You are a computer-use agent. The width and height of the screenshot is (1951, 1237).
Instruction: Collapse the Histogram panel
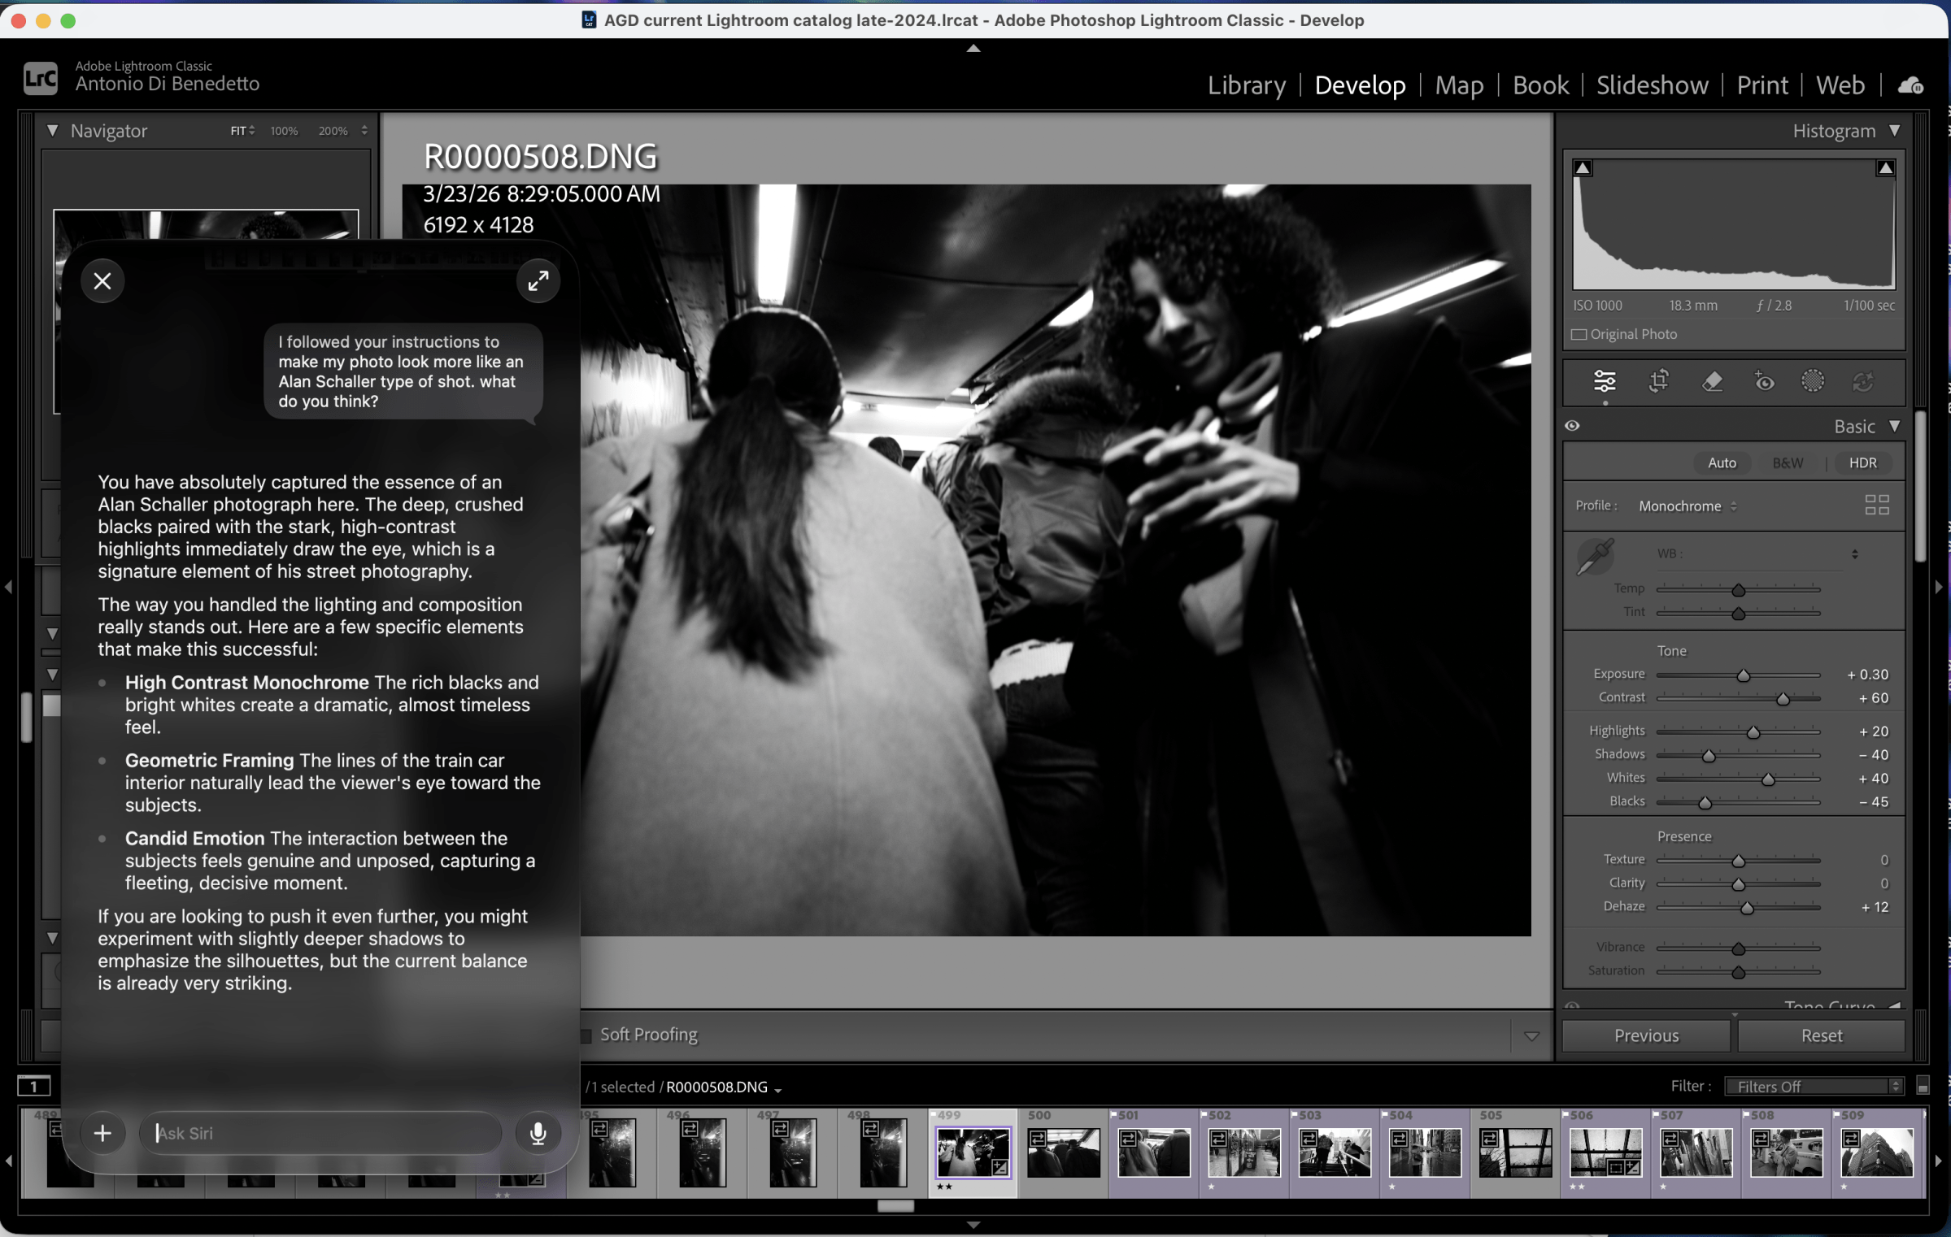[x=1895, y=130]
